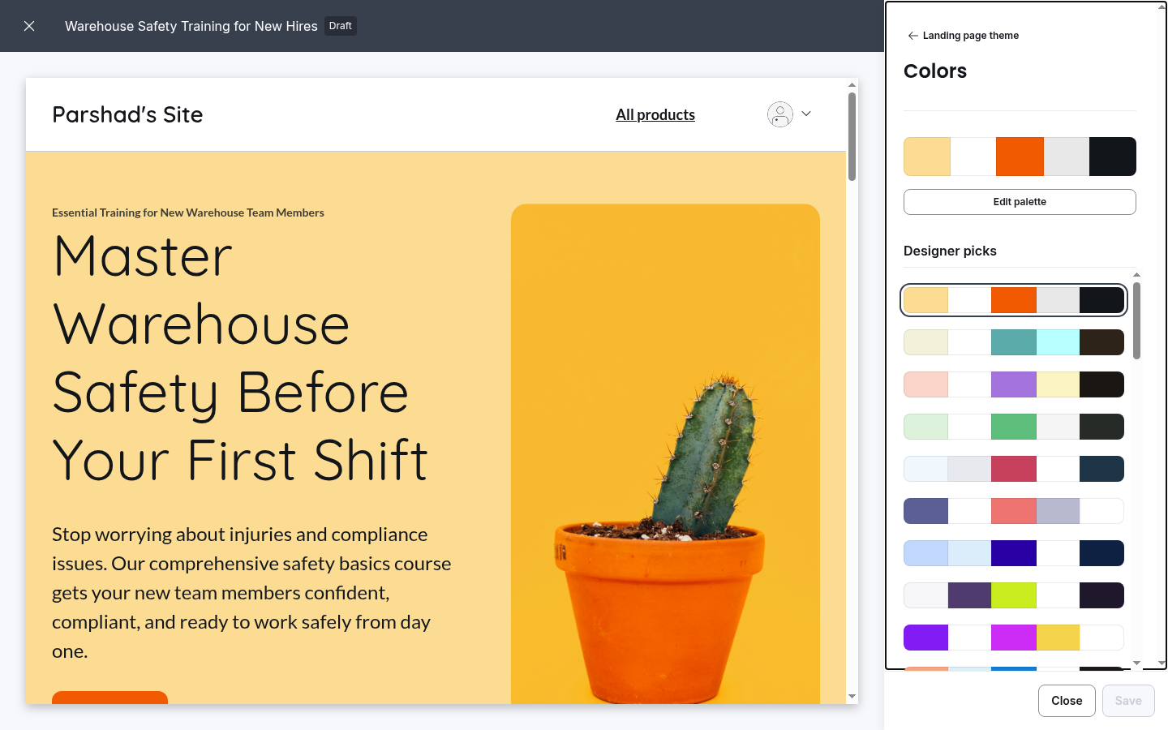Select the violet, magenta and yellow palette
The height and width of the screenshot is (730, 1168).
1014,638
